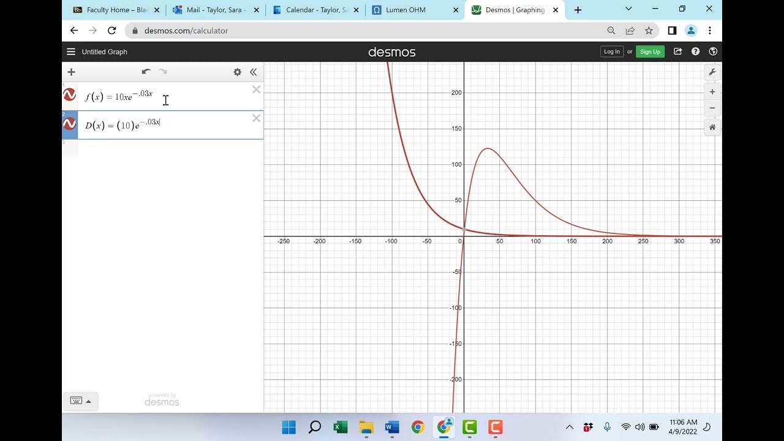Delete the D(x) expression
The image size is (784, 441).
(x=256, y=118)
